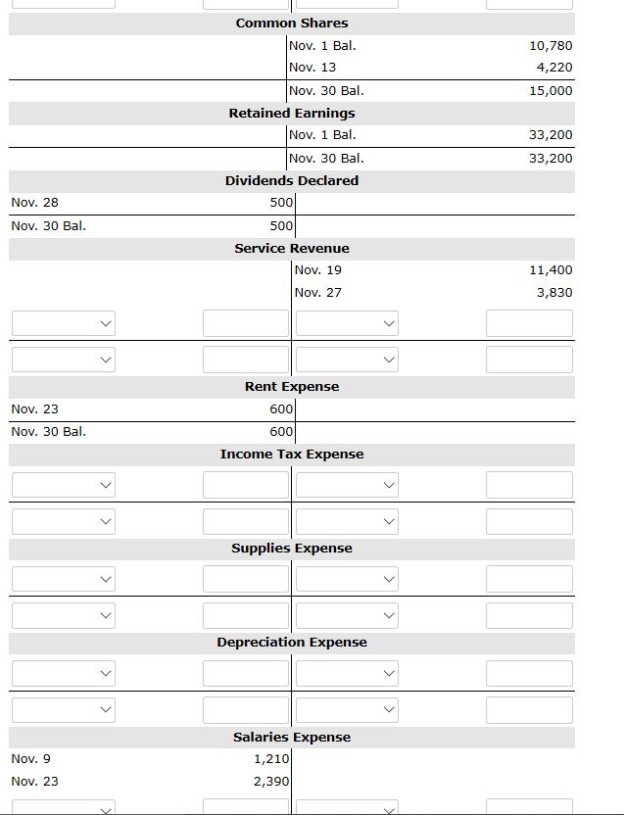This screenshot has height=815, width=624.
Task: Open the second Income Tax Expense dropdown
Action: coord(64,520)
